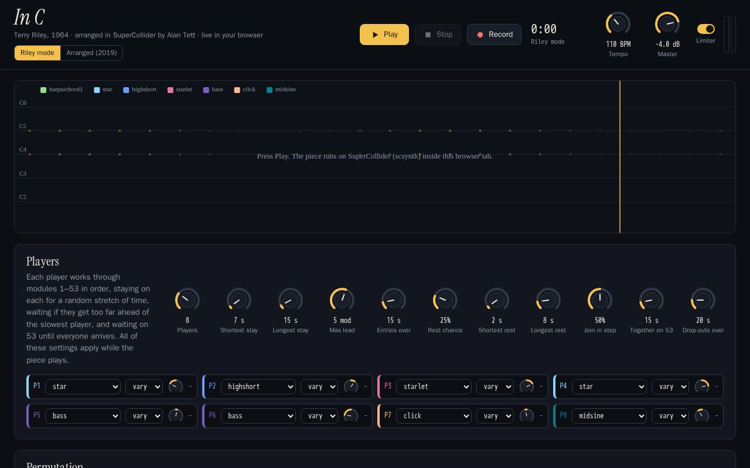Image resolution: width=750 pixels, height=468 pixels.
Task: Click the Stop button
Action: pyautogui.click(x=438, y=35)
